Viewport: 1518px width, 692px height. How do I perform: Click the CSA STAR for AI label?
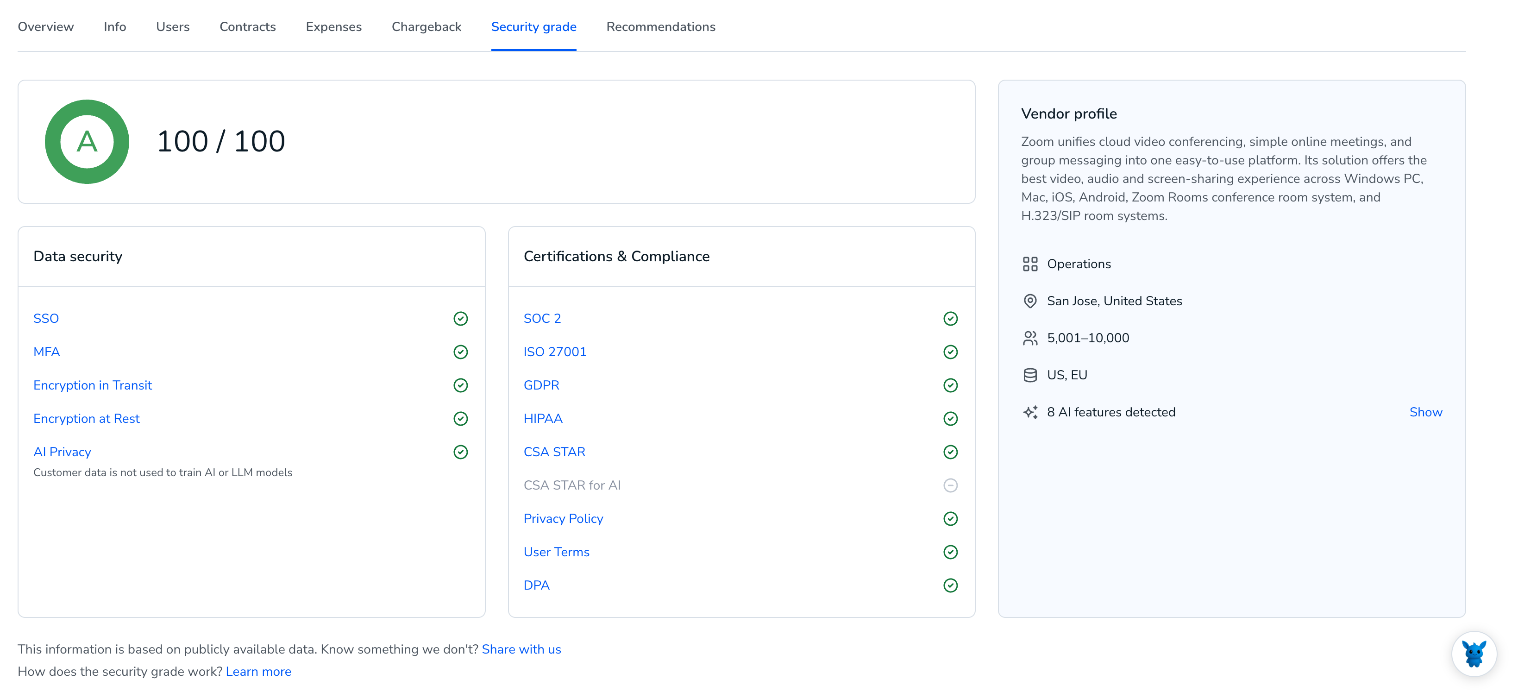pos(572,485)
